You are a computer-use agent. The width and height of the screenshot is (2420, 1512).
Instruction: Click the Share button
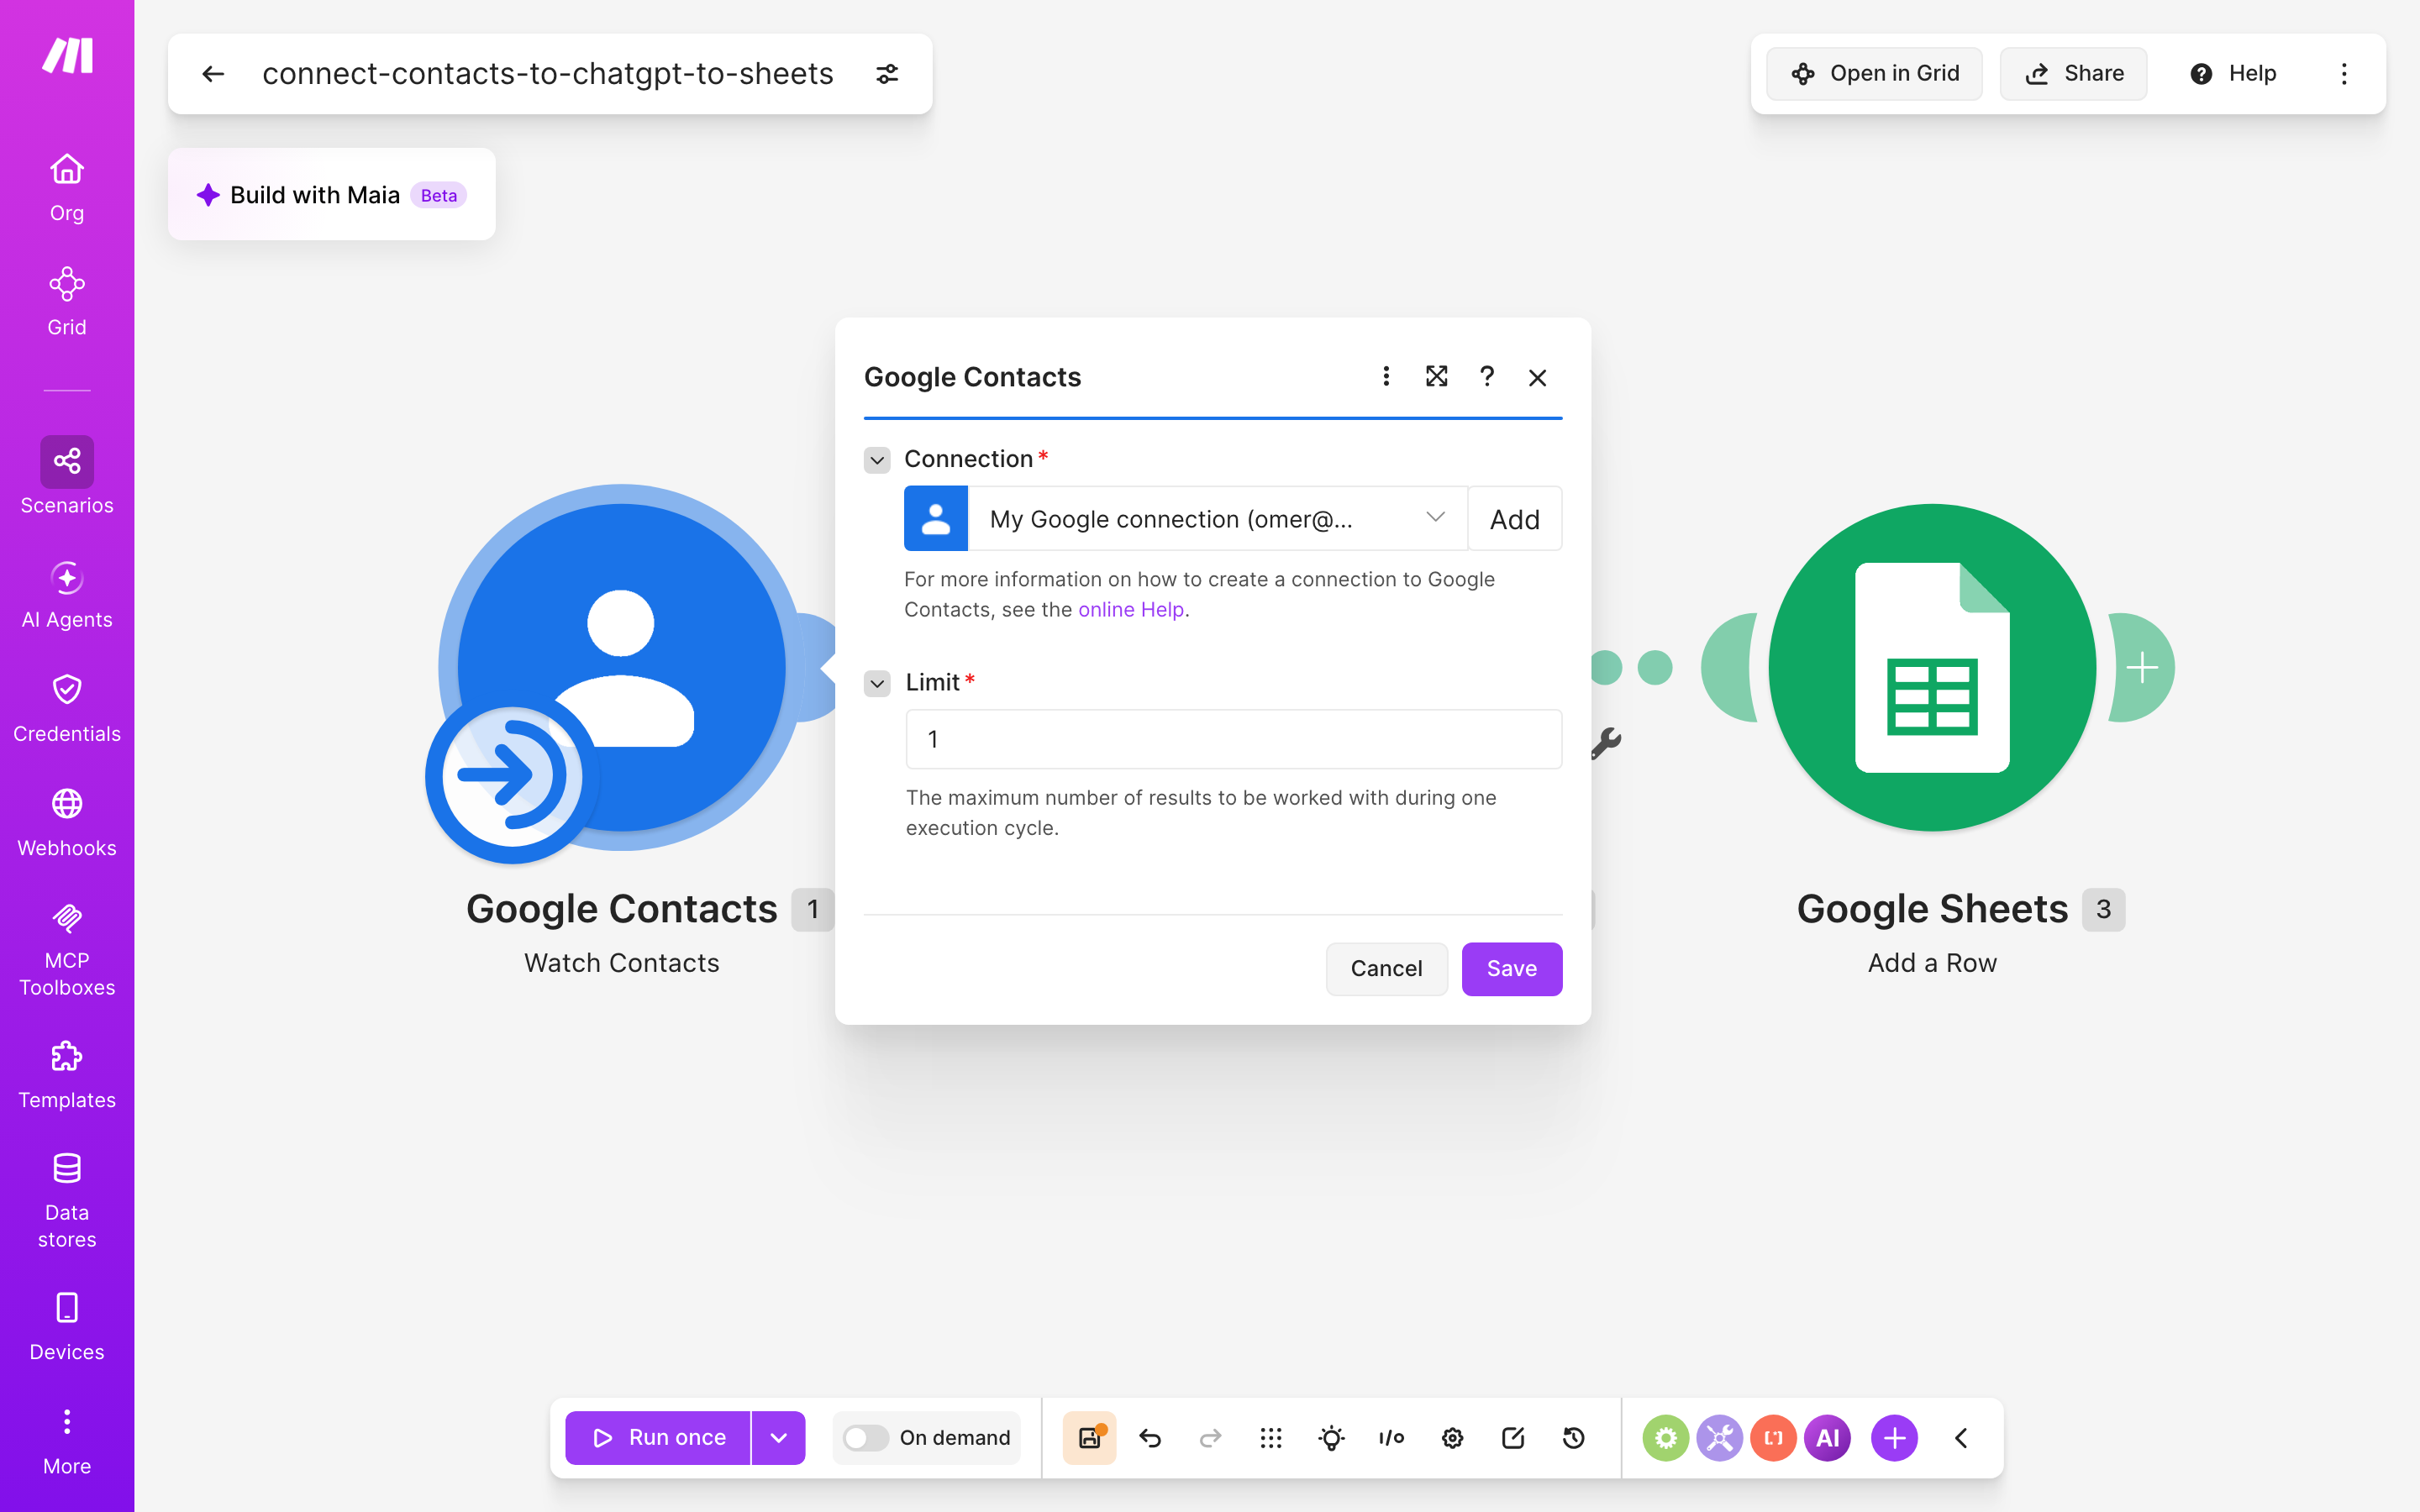pyautogui.click(x=2073, y=73)
